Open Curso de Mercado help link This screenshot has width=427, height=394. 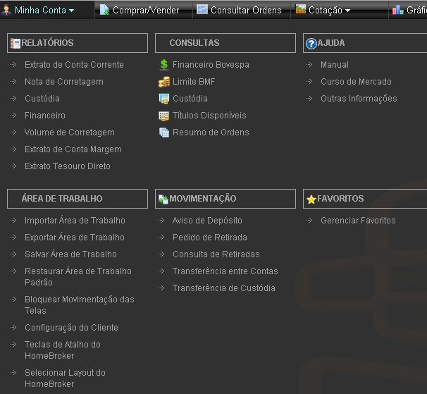(356, 82)
